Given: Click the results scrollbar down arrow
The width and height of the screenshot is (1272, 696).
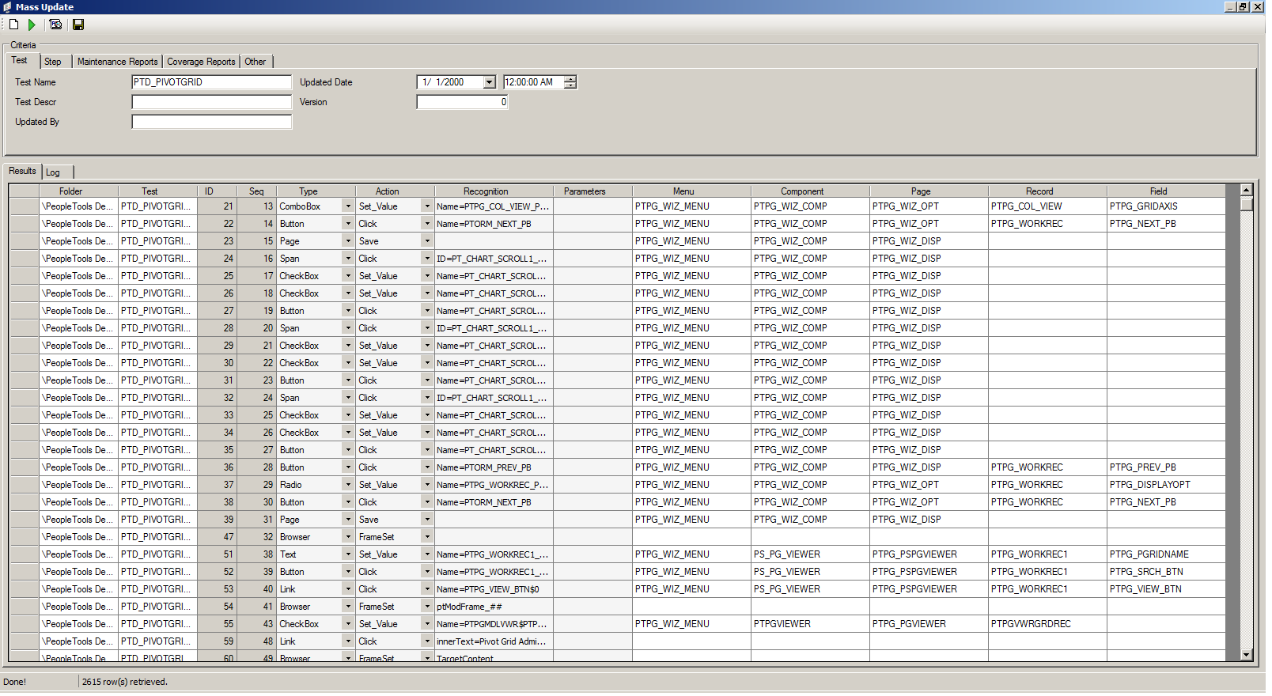Looking at the screenshot, I should coord(1247,655).
